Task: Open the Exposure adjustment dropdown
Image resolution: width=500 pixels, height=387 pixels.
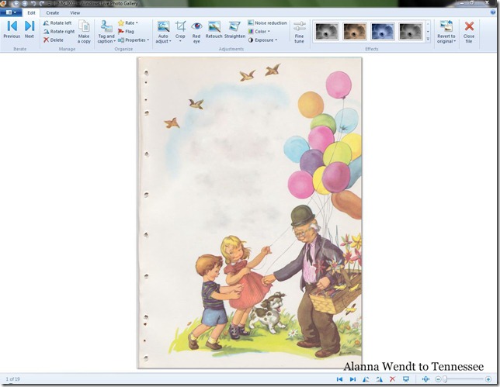Action: [x=262, y=40]
